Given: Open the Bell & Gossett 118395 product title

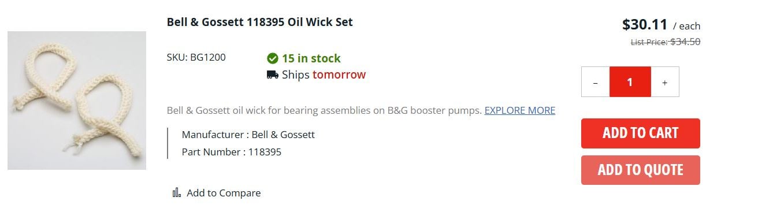Looking at the screenshot, I should pos(260,23).
